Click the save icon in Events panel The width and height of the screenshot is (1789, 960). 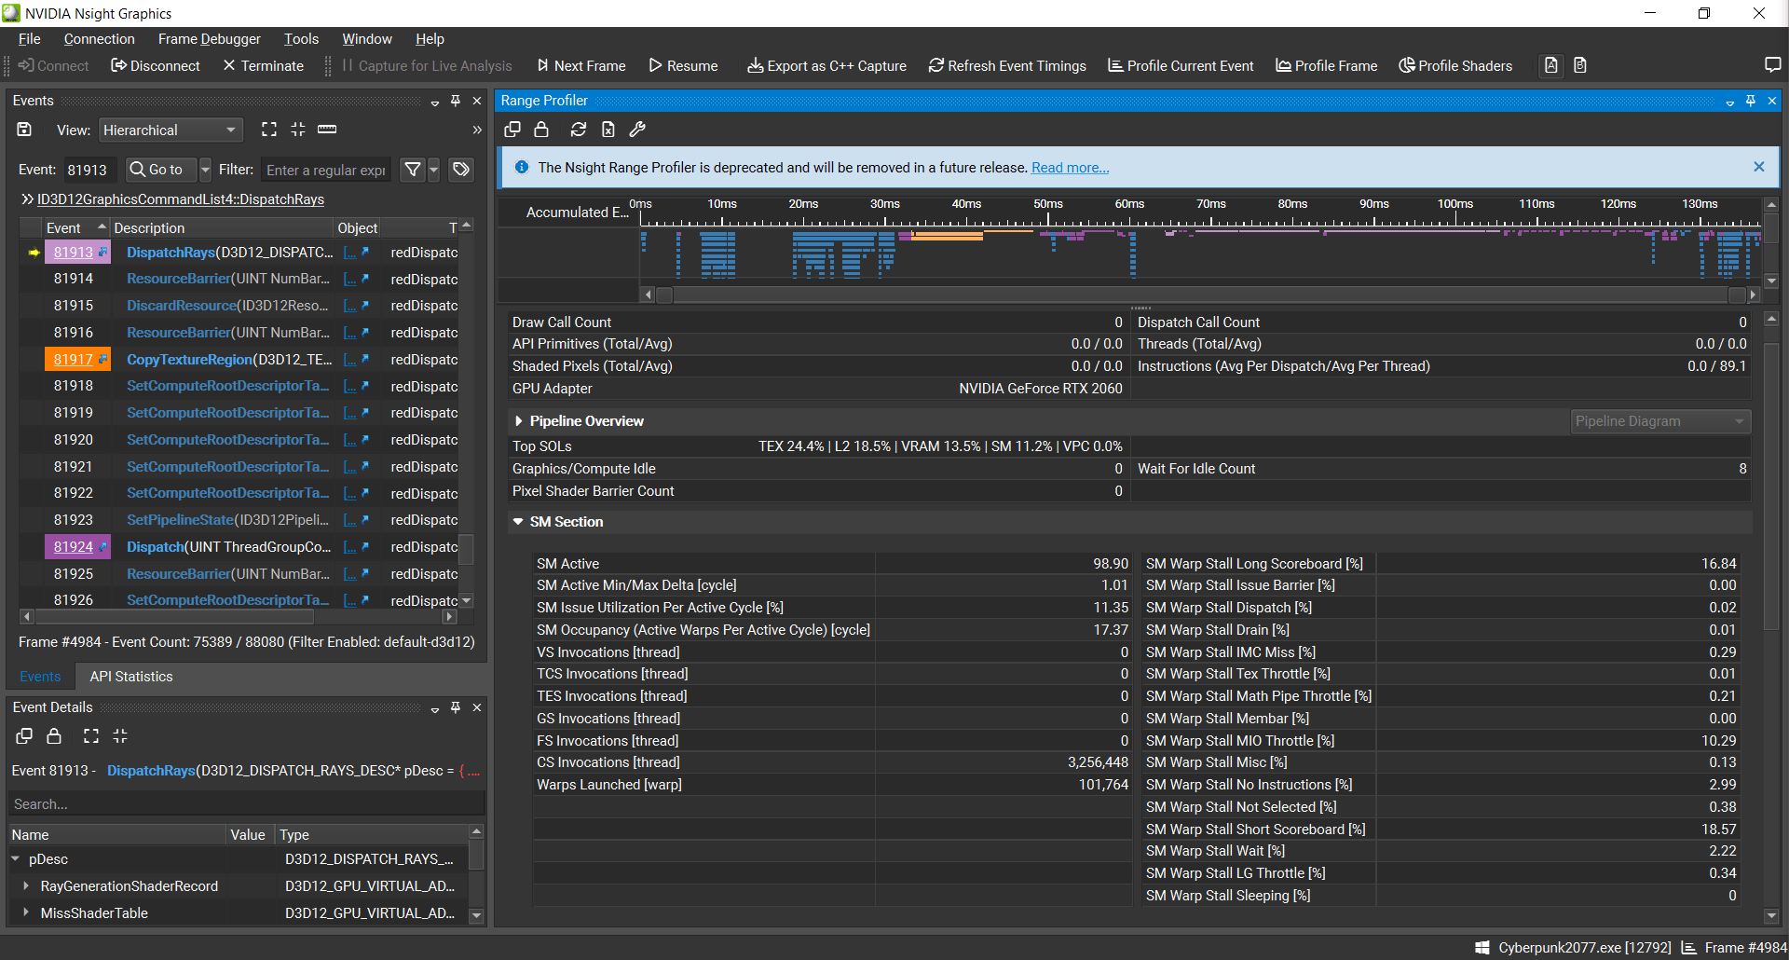[x=25, y=130]
